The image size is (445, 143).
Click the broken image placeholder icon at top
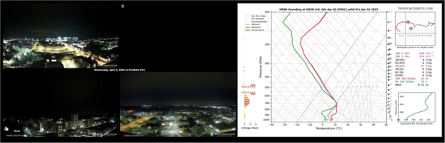tap(123, 6)
